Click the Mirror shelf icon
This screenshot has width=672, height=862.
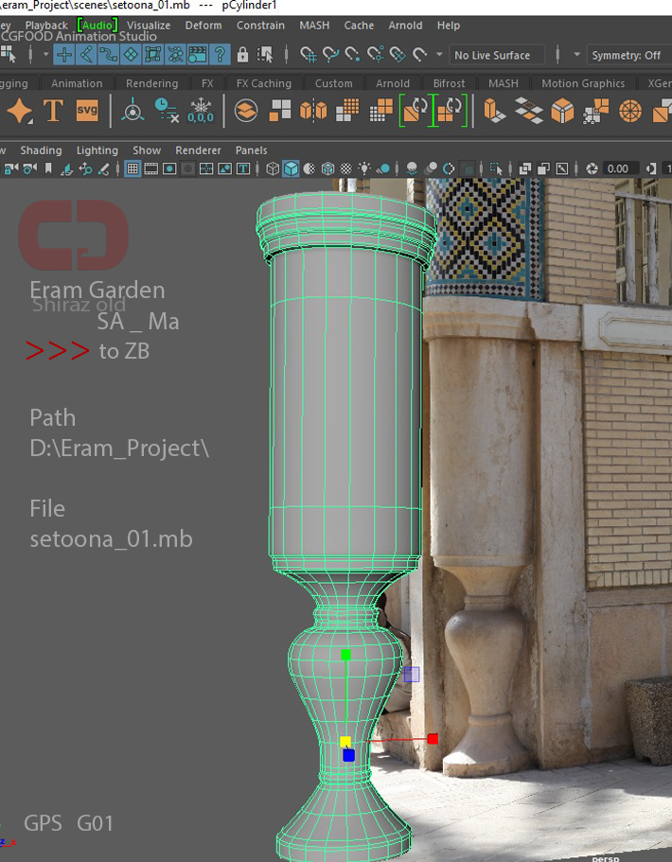(313, 111)
